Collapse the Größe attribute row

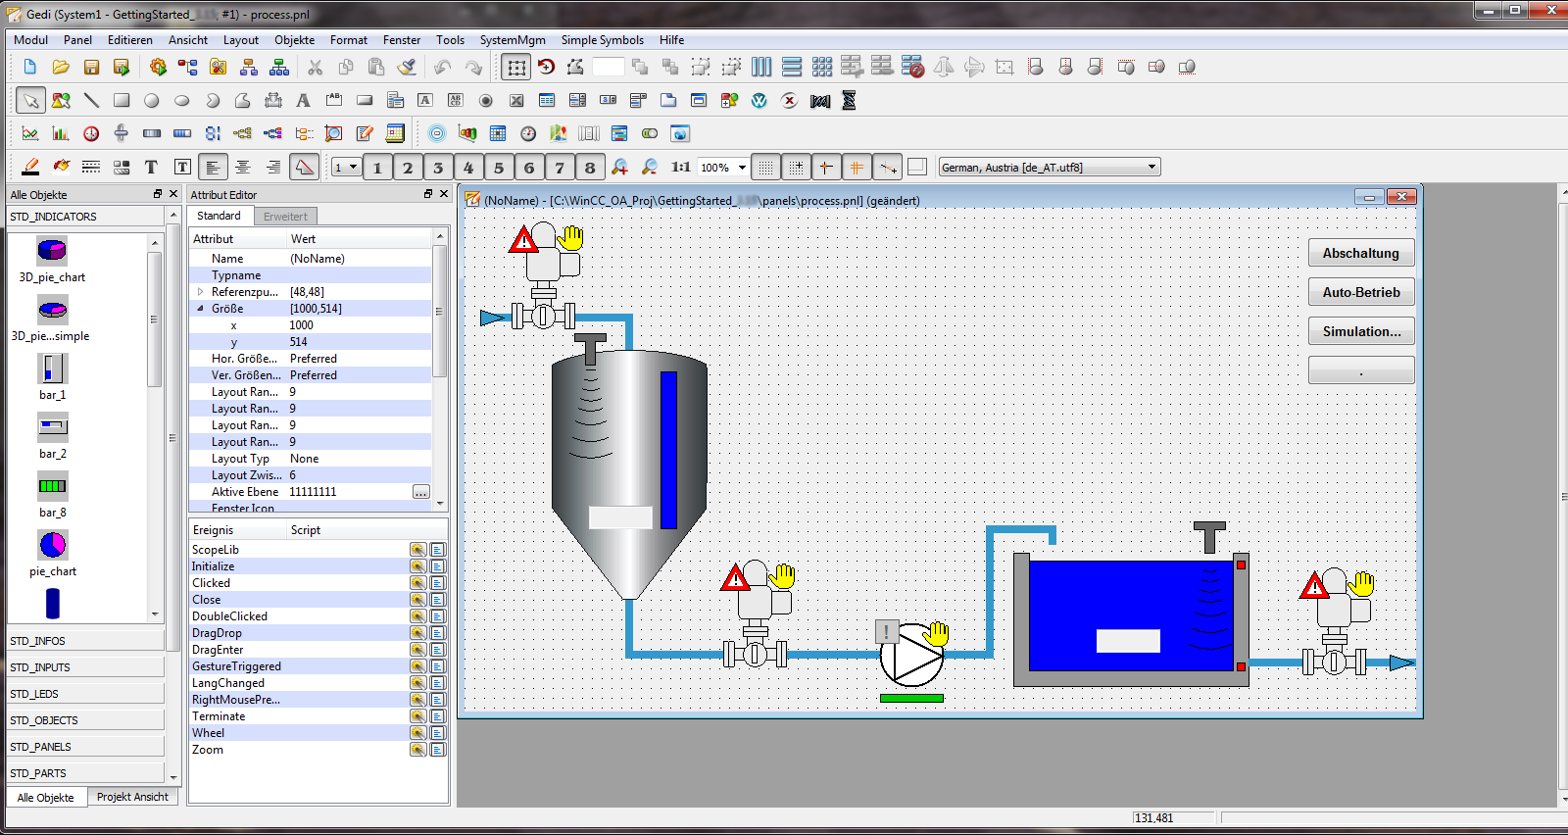[x=201, y=309]
